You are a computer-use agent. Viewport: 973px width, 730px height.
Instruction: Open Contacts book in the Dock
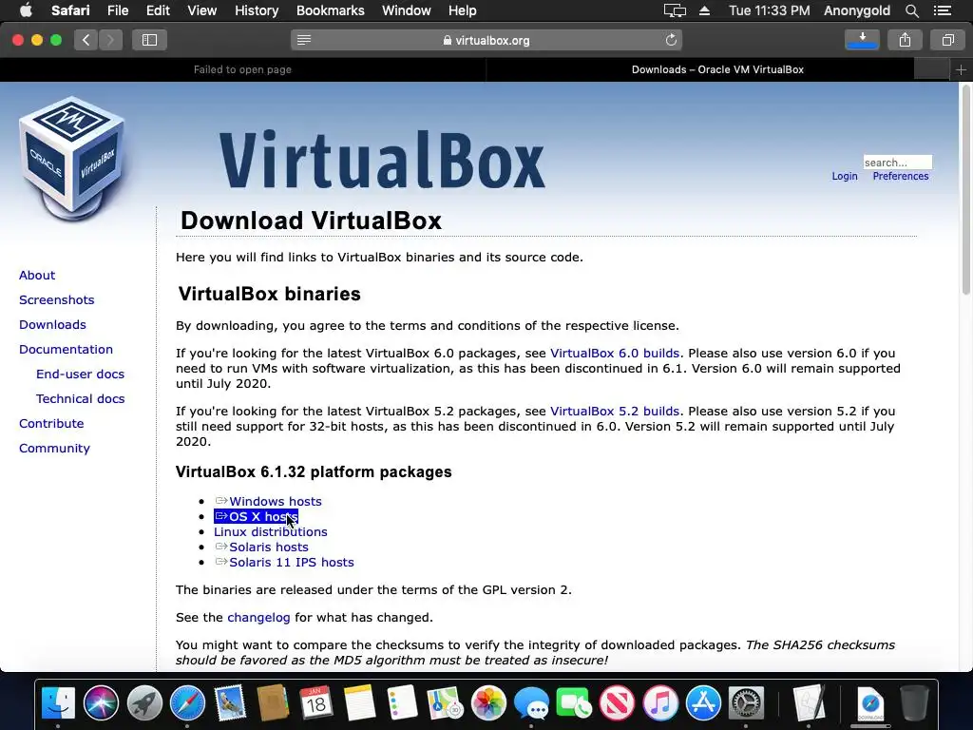273,702
